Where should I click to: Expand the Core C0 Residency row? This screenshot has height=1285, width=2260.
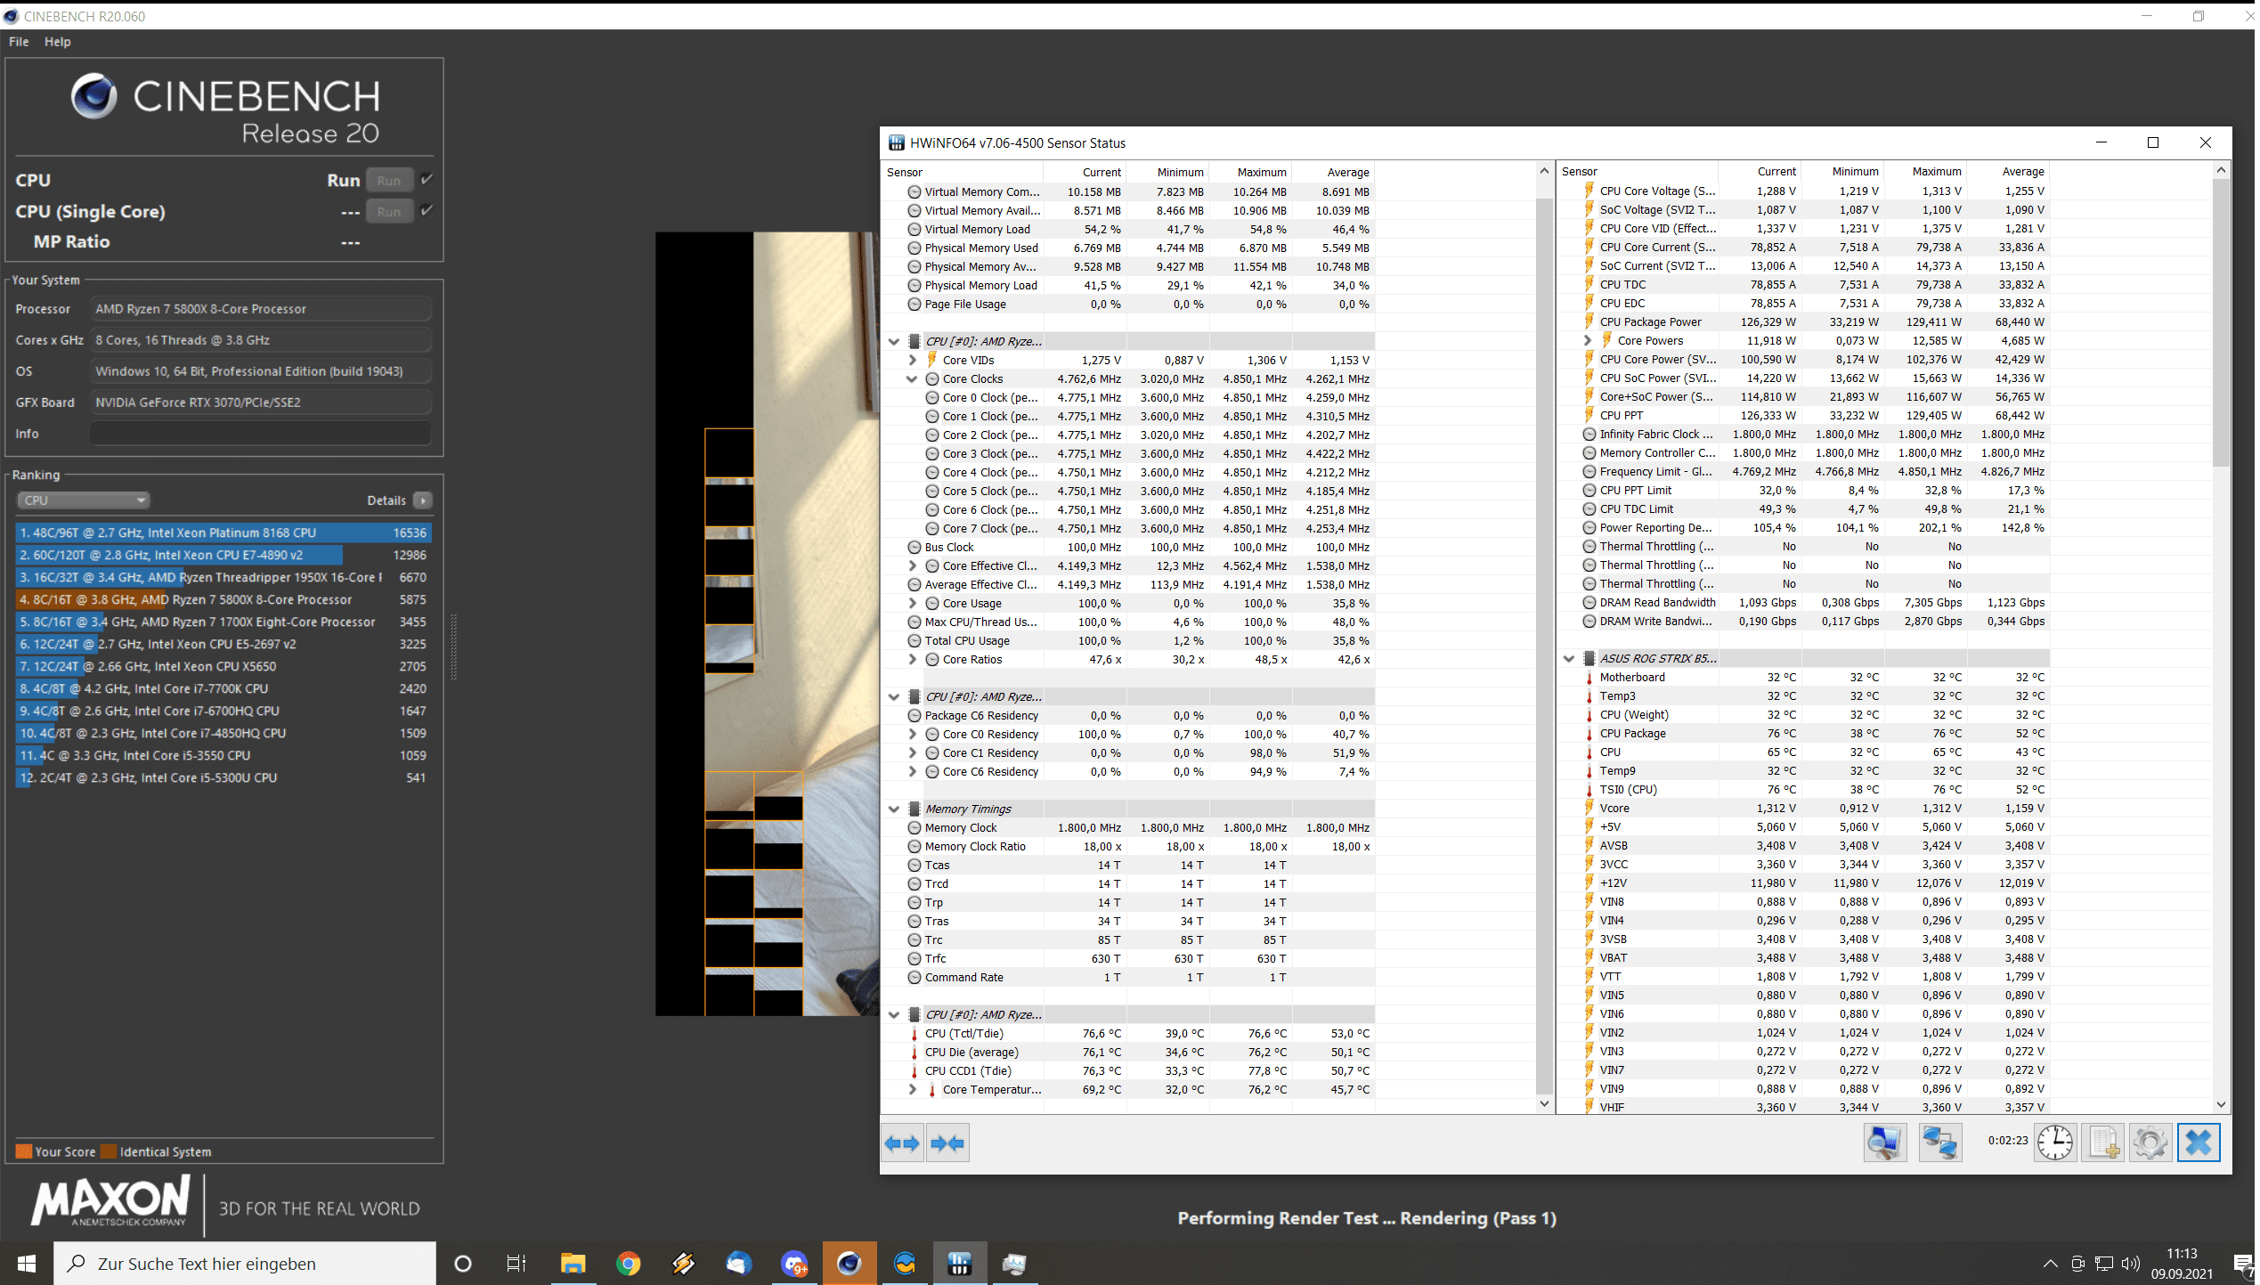point(911,734)
